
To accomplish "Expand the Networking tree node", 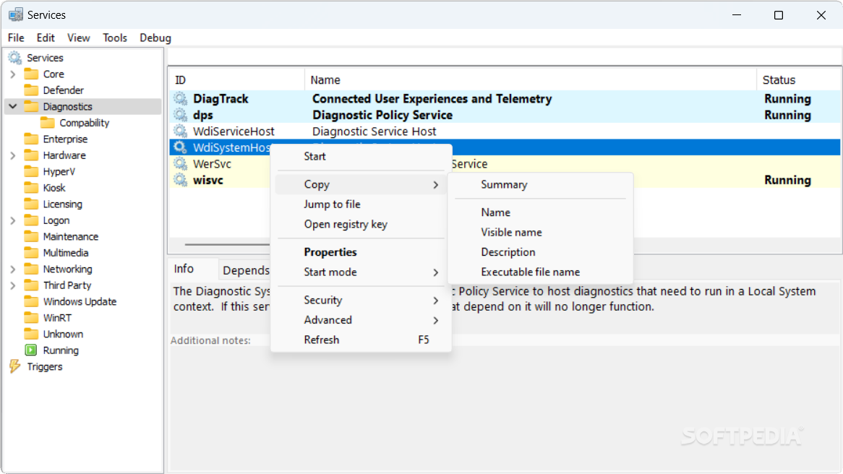I will pyautogui.click(x=13, y=270).
